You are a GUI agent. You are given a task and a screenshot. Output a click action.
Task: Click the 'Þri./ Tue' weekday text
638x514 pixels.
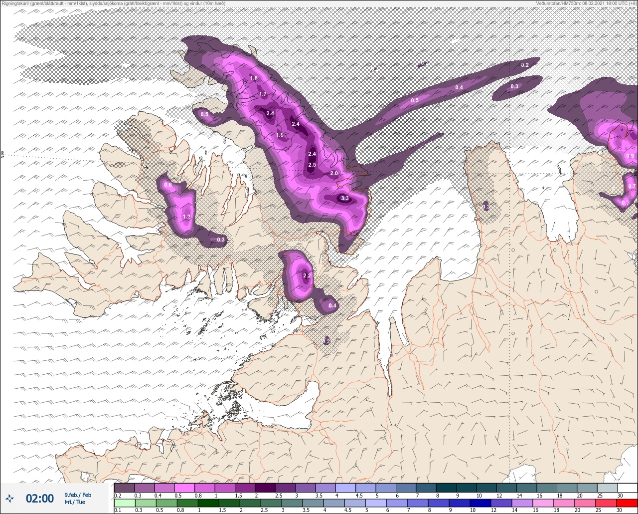tap(75, 502)
